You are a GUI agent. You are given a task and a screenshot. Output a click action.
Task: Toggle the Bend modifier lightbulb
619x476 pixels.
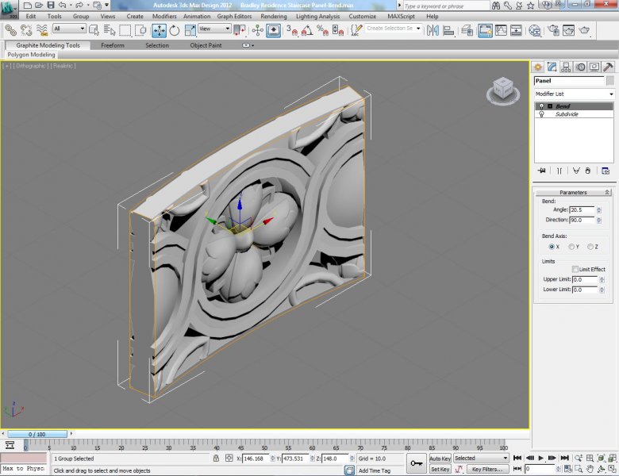point(541,106)
